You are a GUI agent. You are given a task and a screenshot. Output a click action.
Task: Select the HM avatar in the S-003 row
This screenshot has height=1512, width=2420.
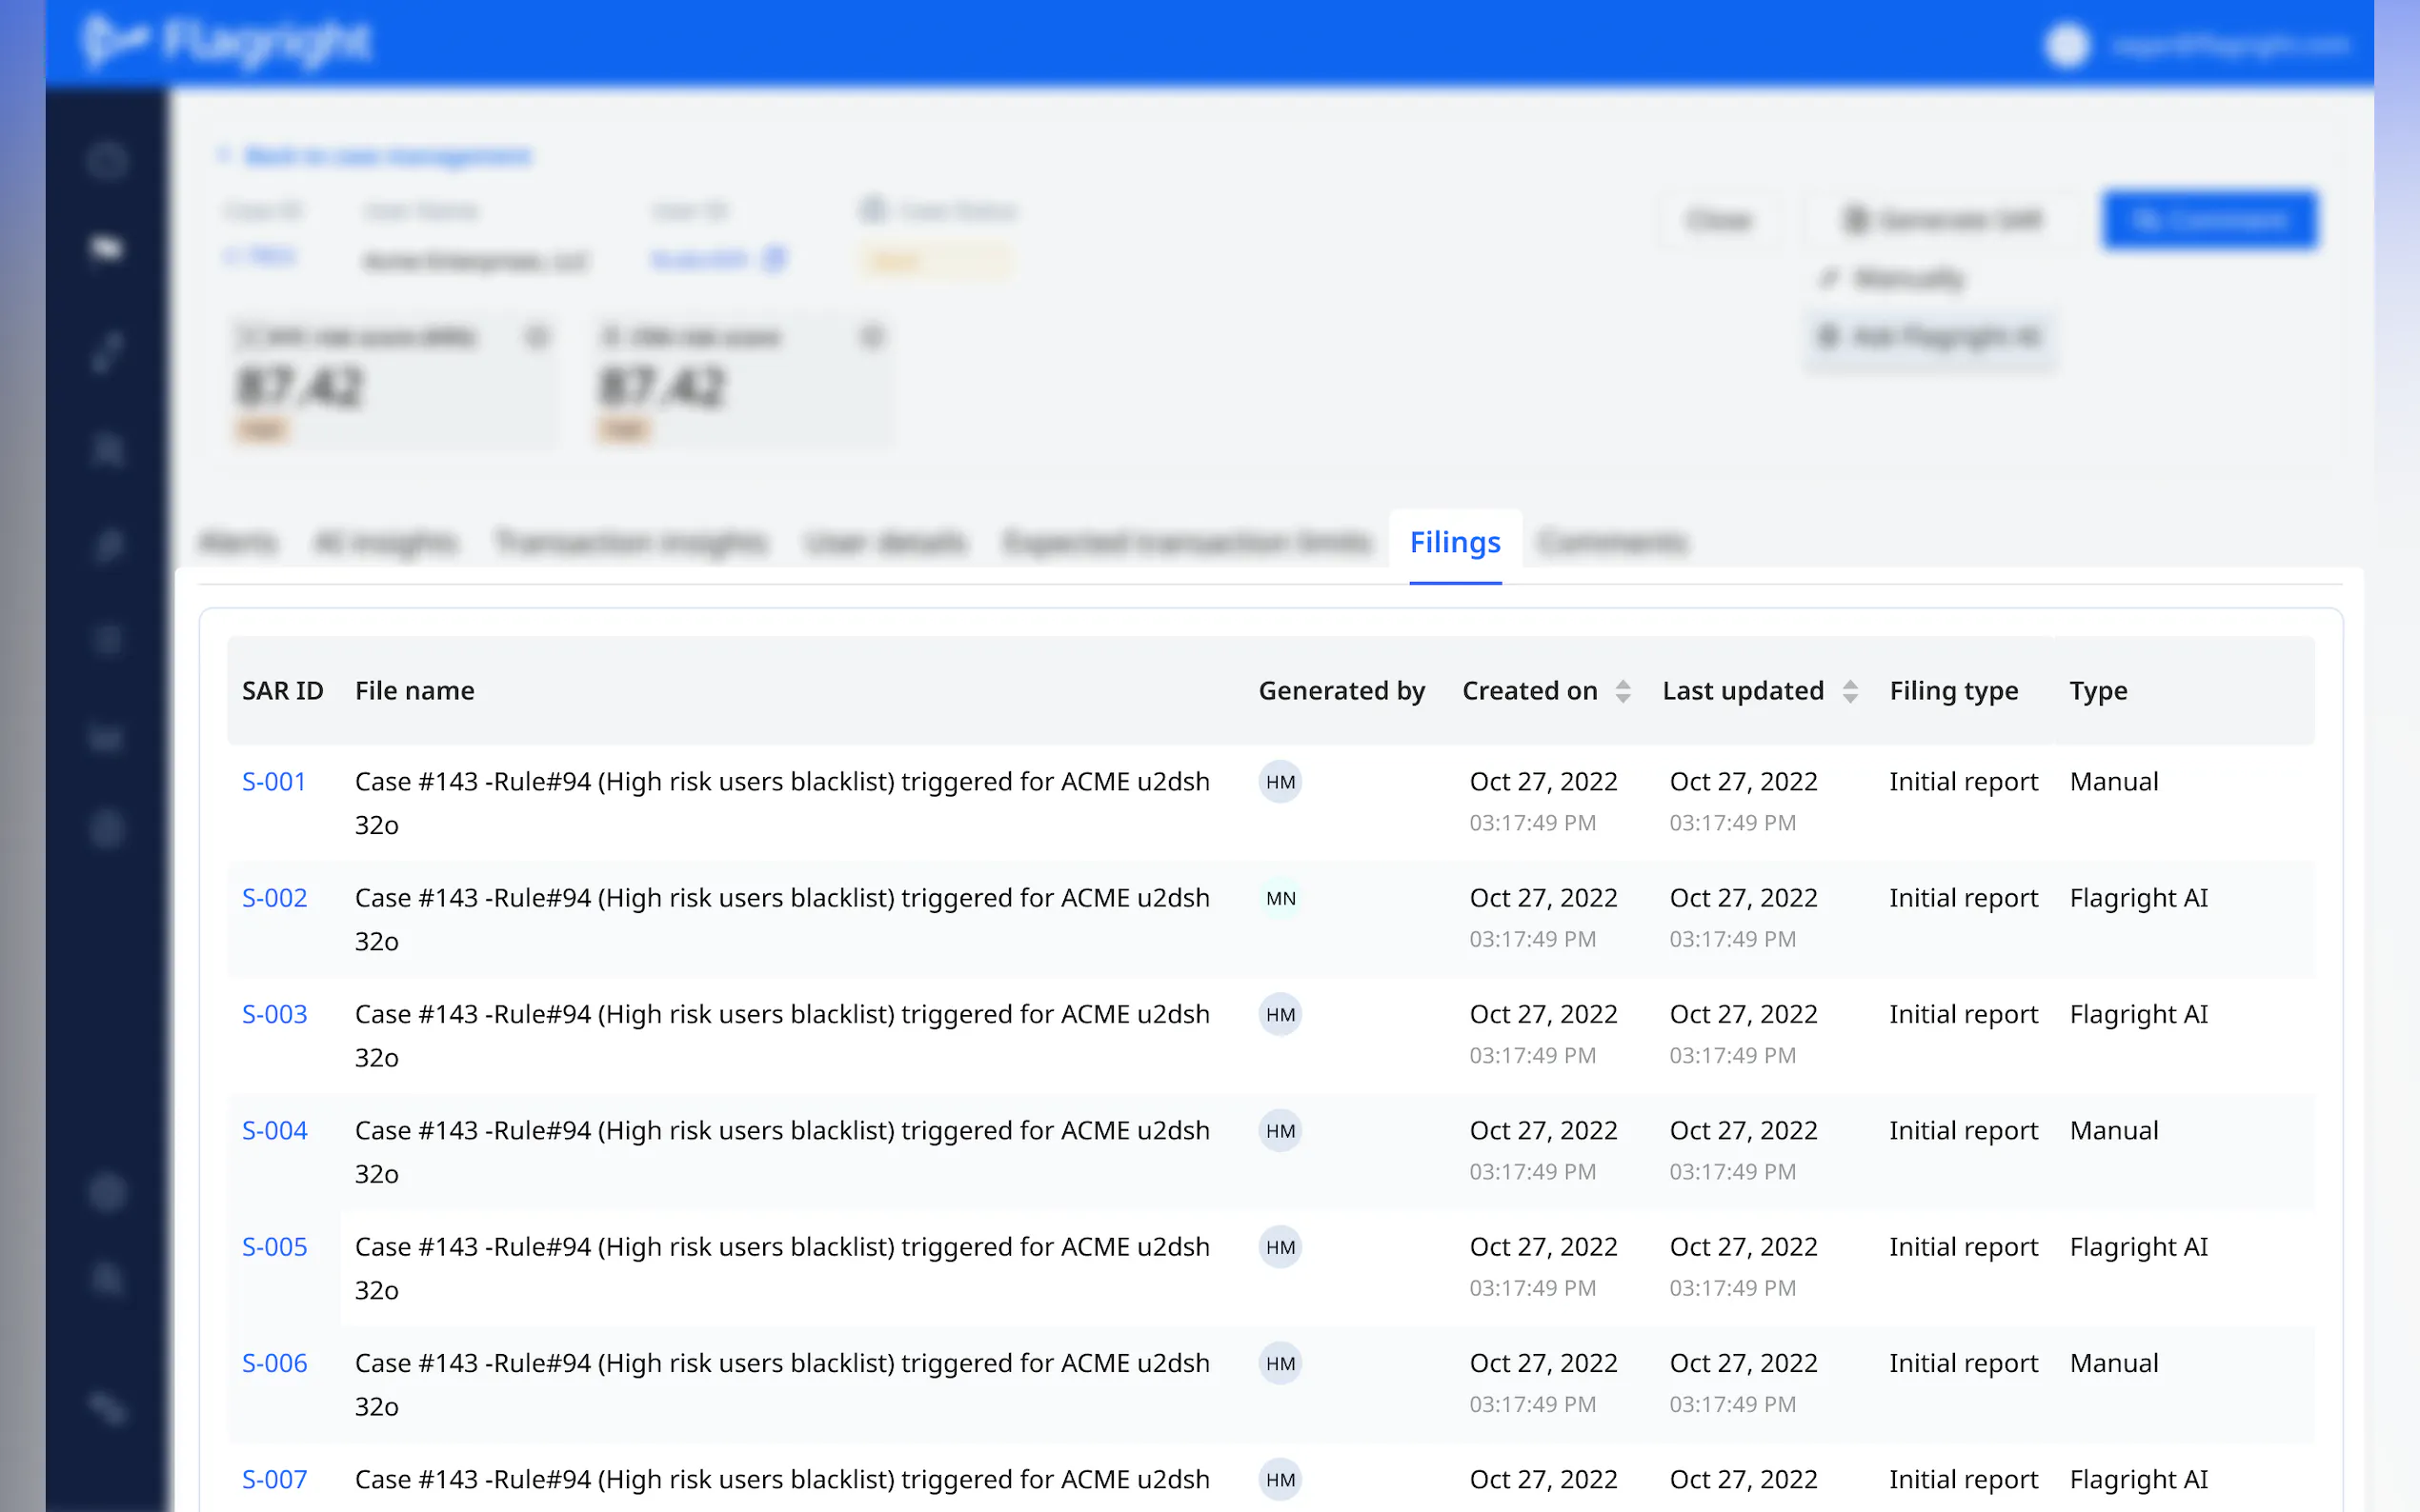coord(1280,1015)
